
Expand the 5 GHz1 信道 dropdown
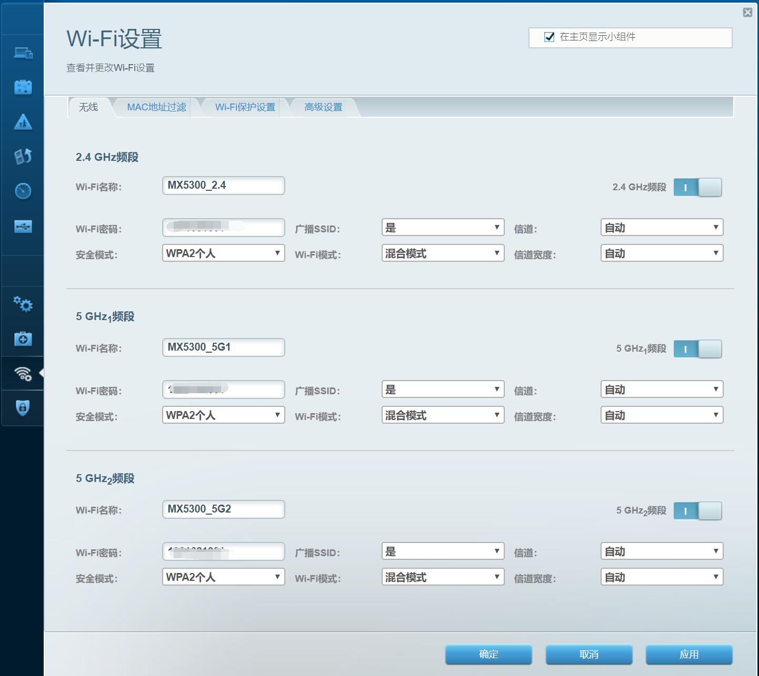662,389
